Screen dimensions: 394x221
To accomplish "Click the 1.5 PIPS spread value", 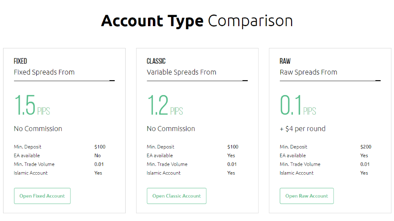I will tap(32, 106).
